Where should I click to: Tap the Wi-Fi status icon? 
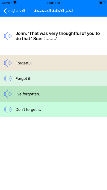pos(15,3)
